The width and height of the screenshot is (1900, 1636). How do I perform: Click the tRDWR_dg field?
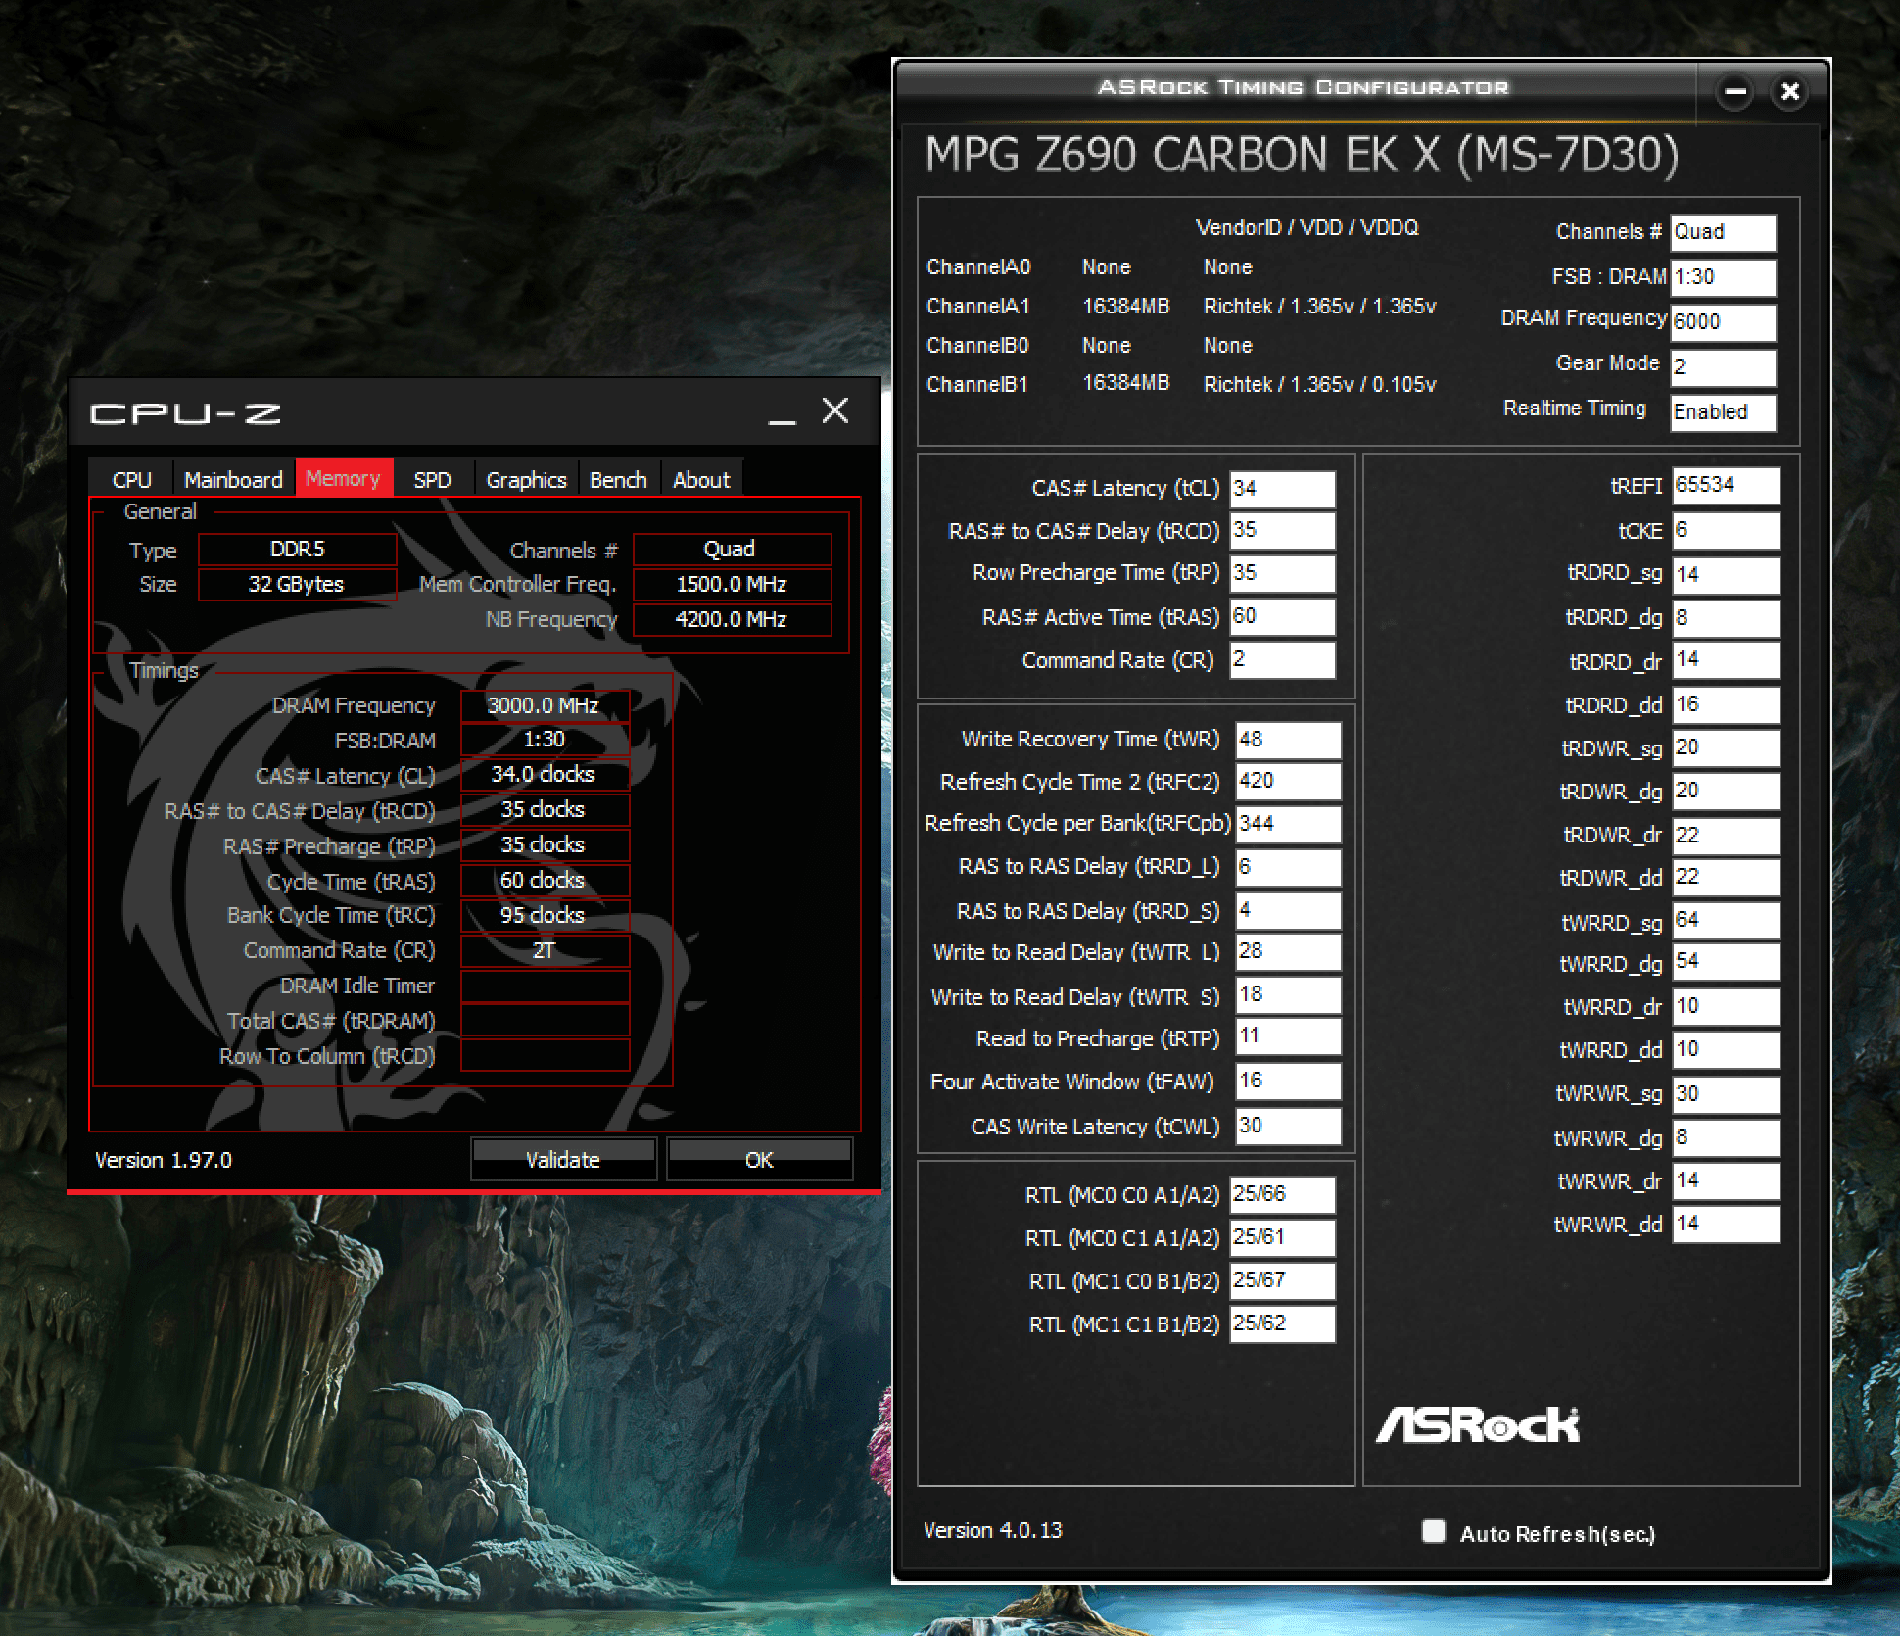(x=1726, y=792)
